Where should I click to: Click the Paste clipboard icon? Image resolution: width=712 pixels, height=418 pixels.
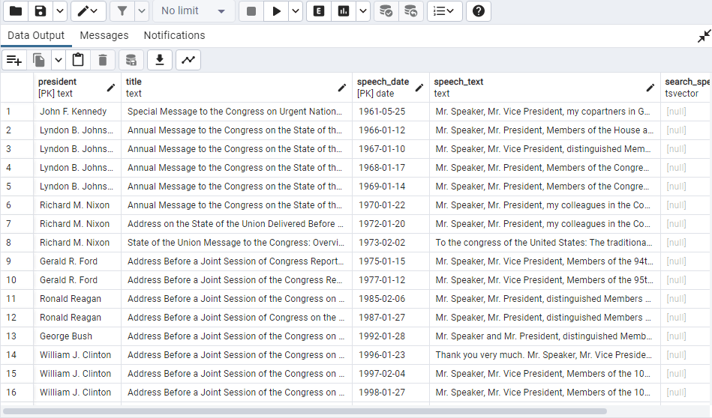(x=78, y=60)
